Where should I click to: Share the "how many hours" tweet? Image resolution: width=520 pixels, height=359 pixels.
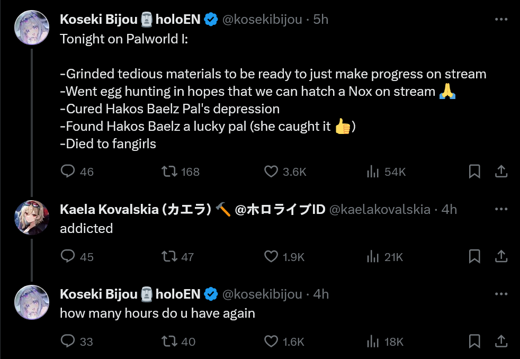click(x=501, y=341)
